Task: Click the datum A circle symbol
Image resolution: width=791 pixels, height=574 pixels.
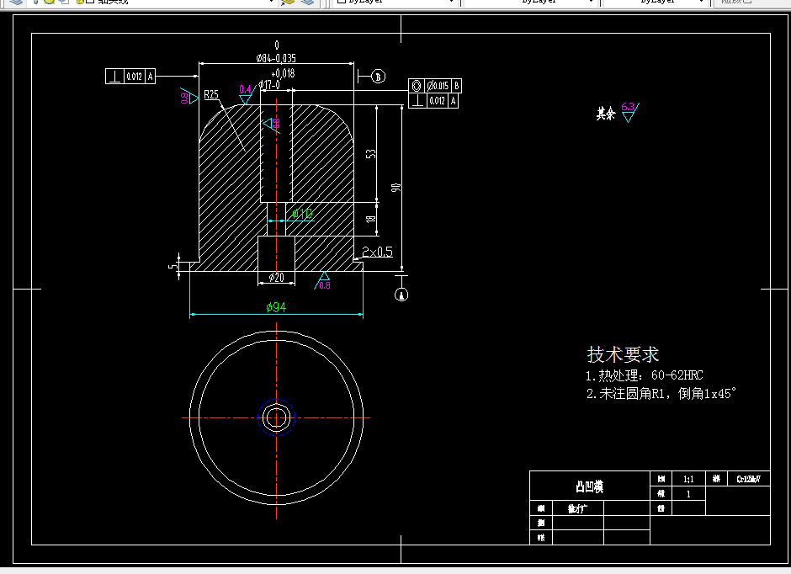Action: (401, 295)
